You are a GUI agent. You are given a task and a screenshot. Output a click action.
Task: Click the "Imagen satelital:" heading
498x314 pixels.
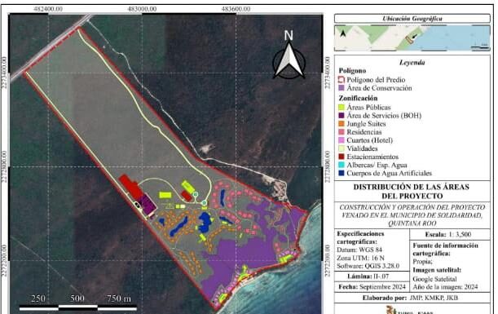437,270
